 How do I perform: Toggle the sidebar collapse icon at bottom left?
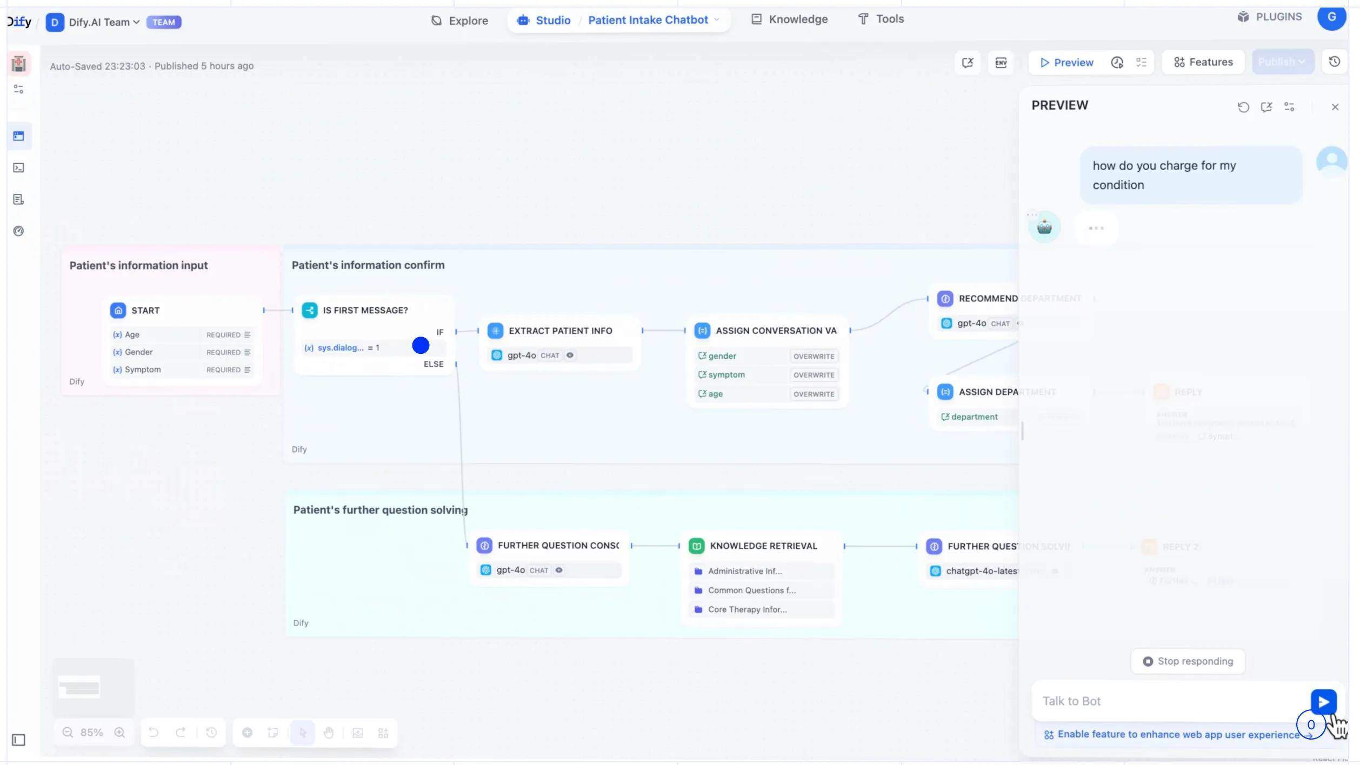click(x=18, y=740)
